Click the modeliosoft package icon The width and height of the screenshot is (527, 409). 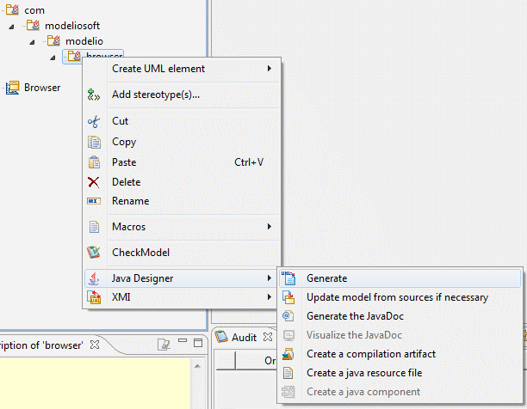point(33,25)
